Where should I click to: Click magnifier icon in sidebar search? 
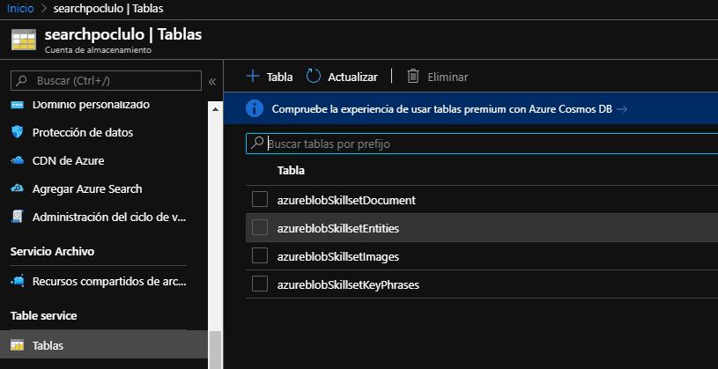[x=20, y=80]
